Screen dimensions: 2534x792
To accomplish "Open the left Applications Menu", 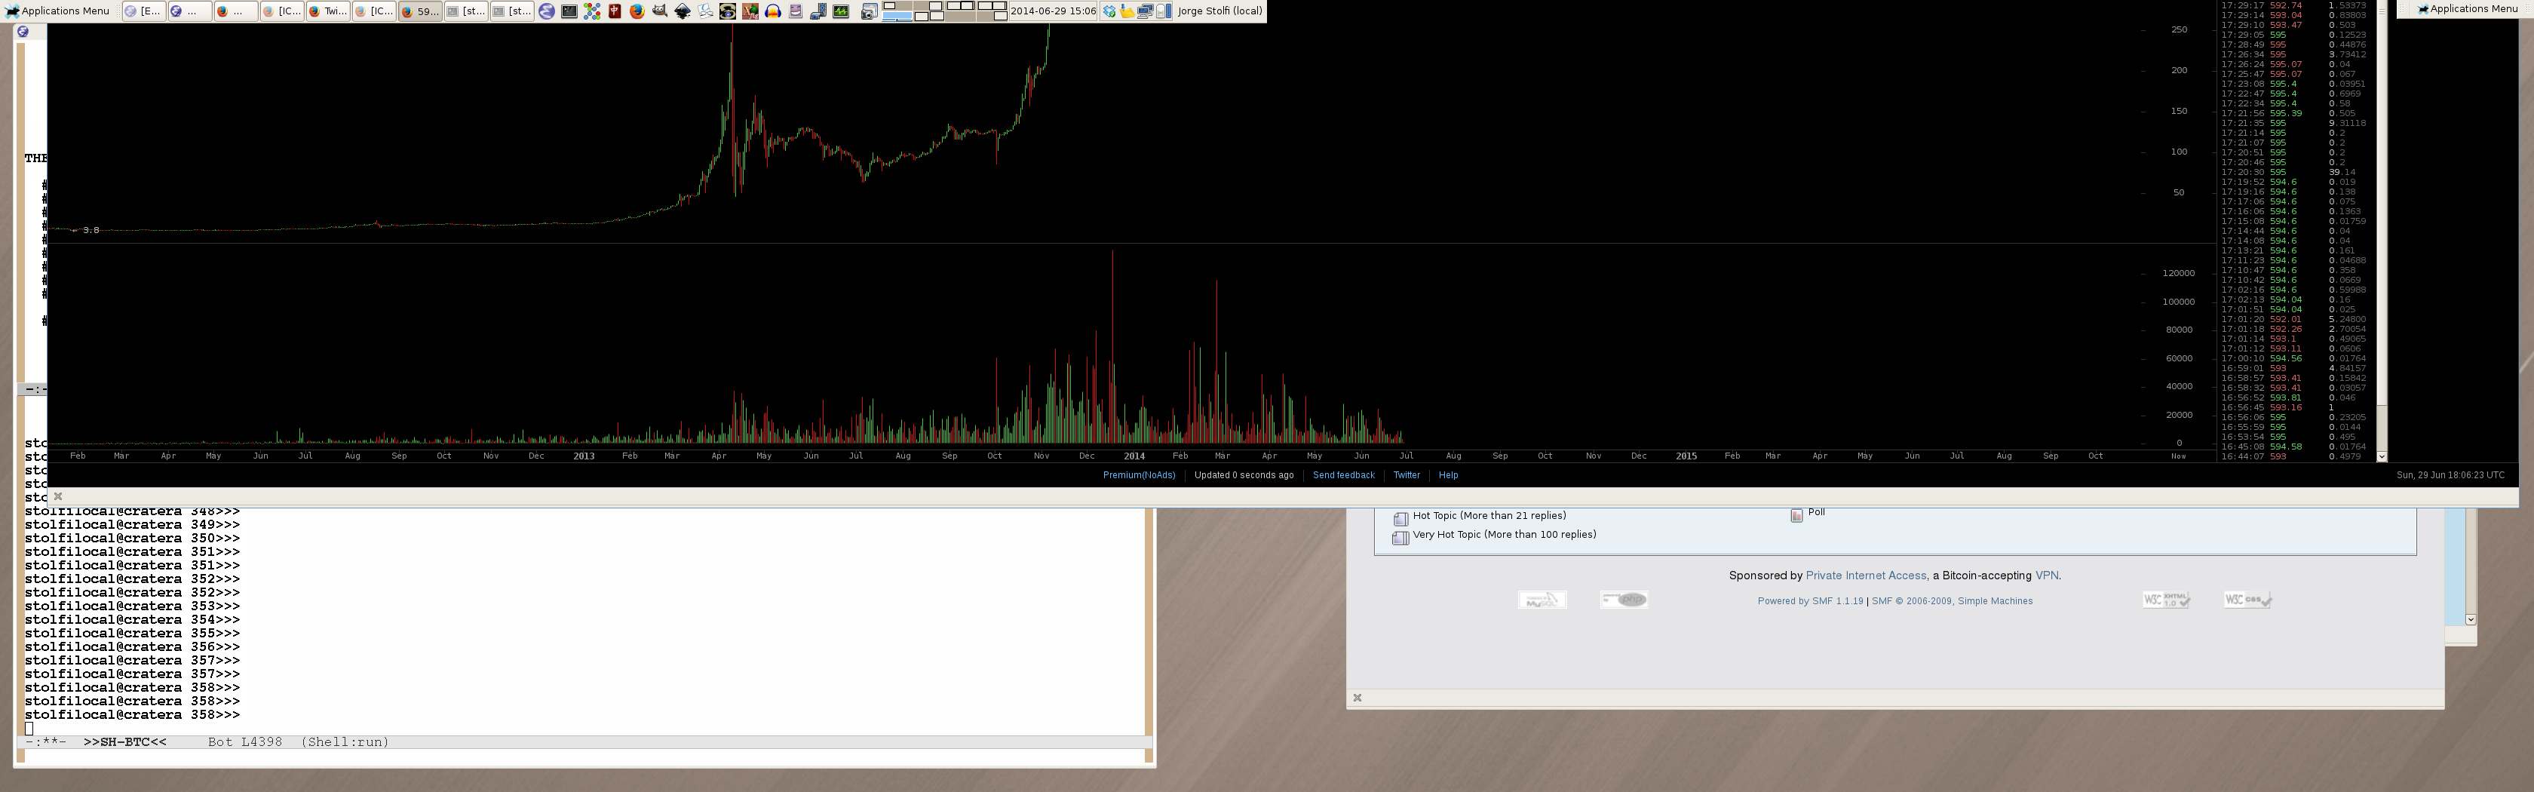I will (x=57, y=11).
